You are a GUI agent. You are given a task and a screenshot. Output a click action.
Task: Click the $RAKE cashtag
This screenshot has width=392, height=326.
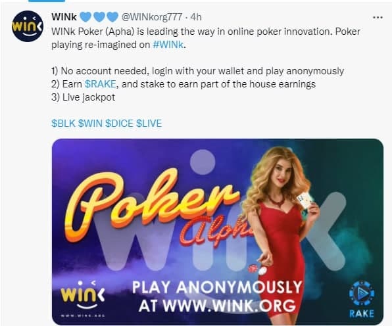[x=100, y=84]
